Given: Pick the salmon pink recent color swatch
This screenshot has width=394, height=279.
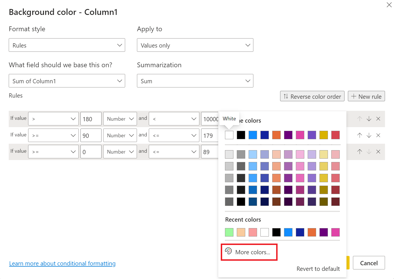Looking at the screenshot, I should coord(253,232).
